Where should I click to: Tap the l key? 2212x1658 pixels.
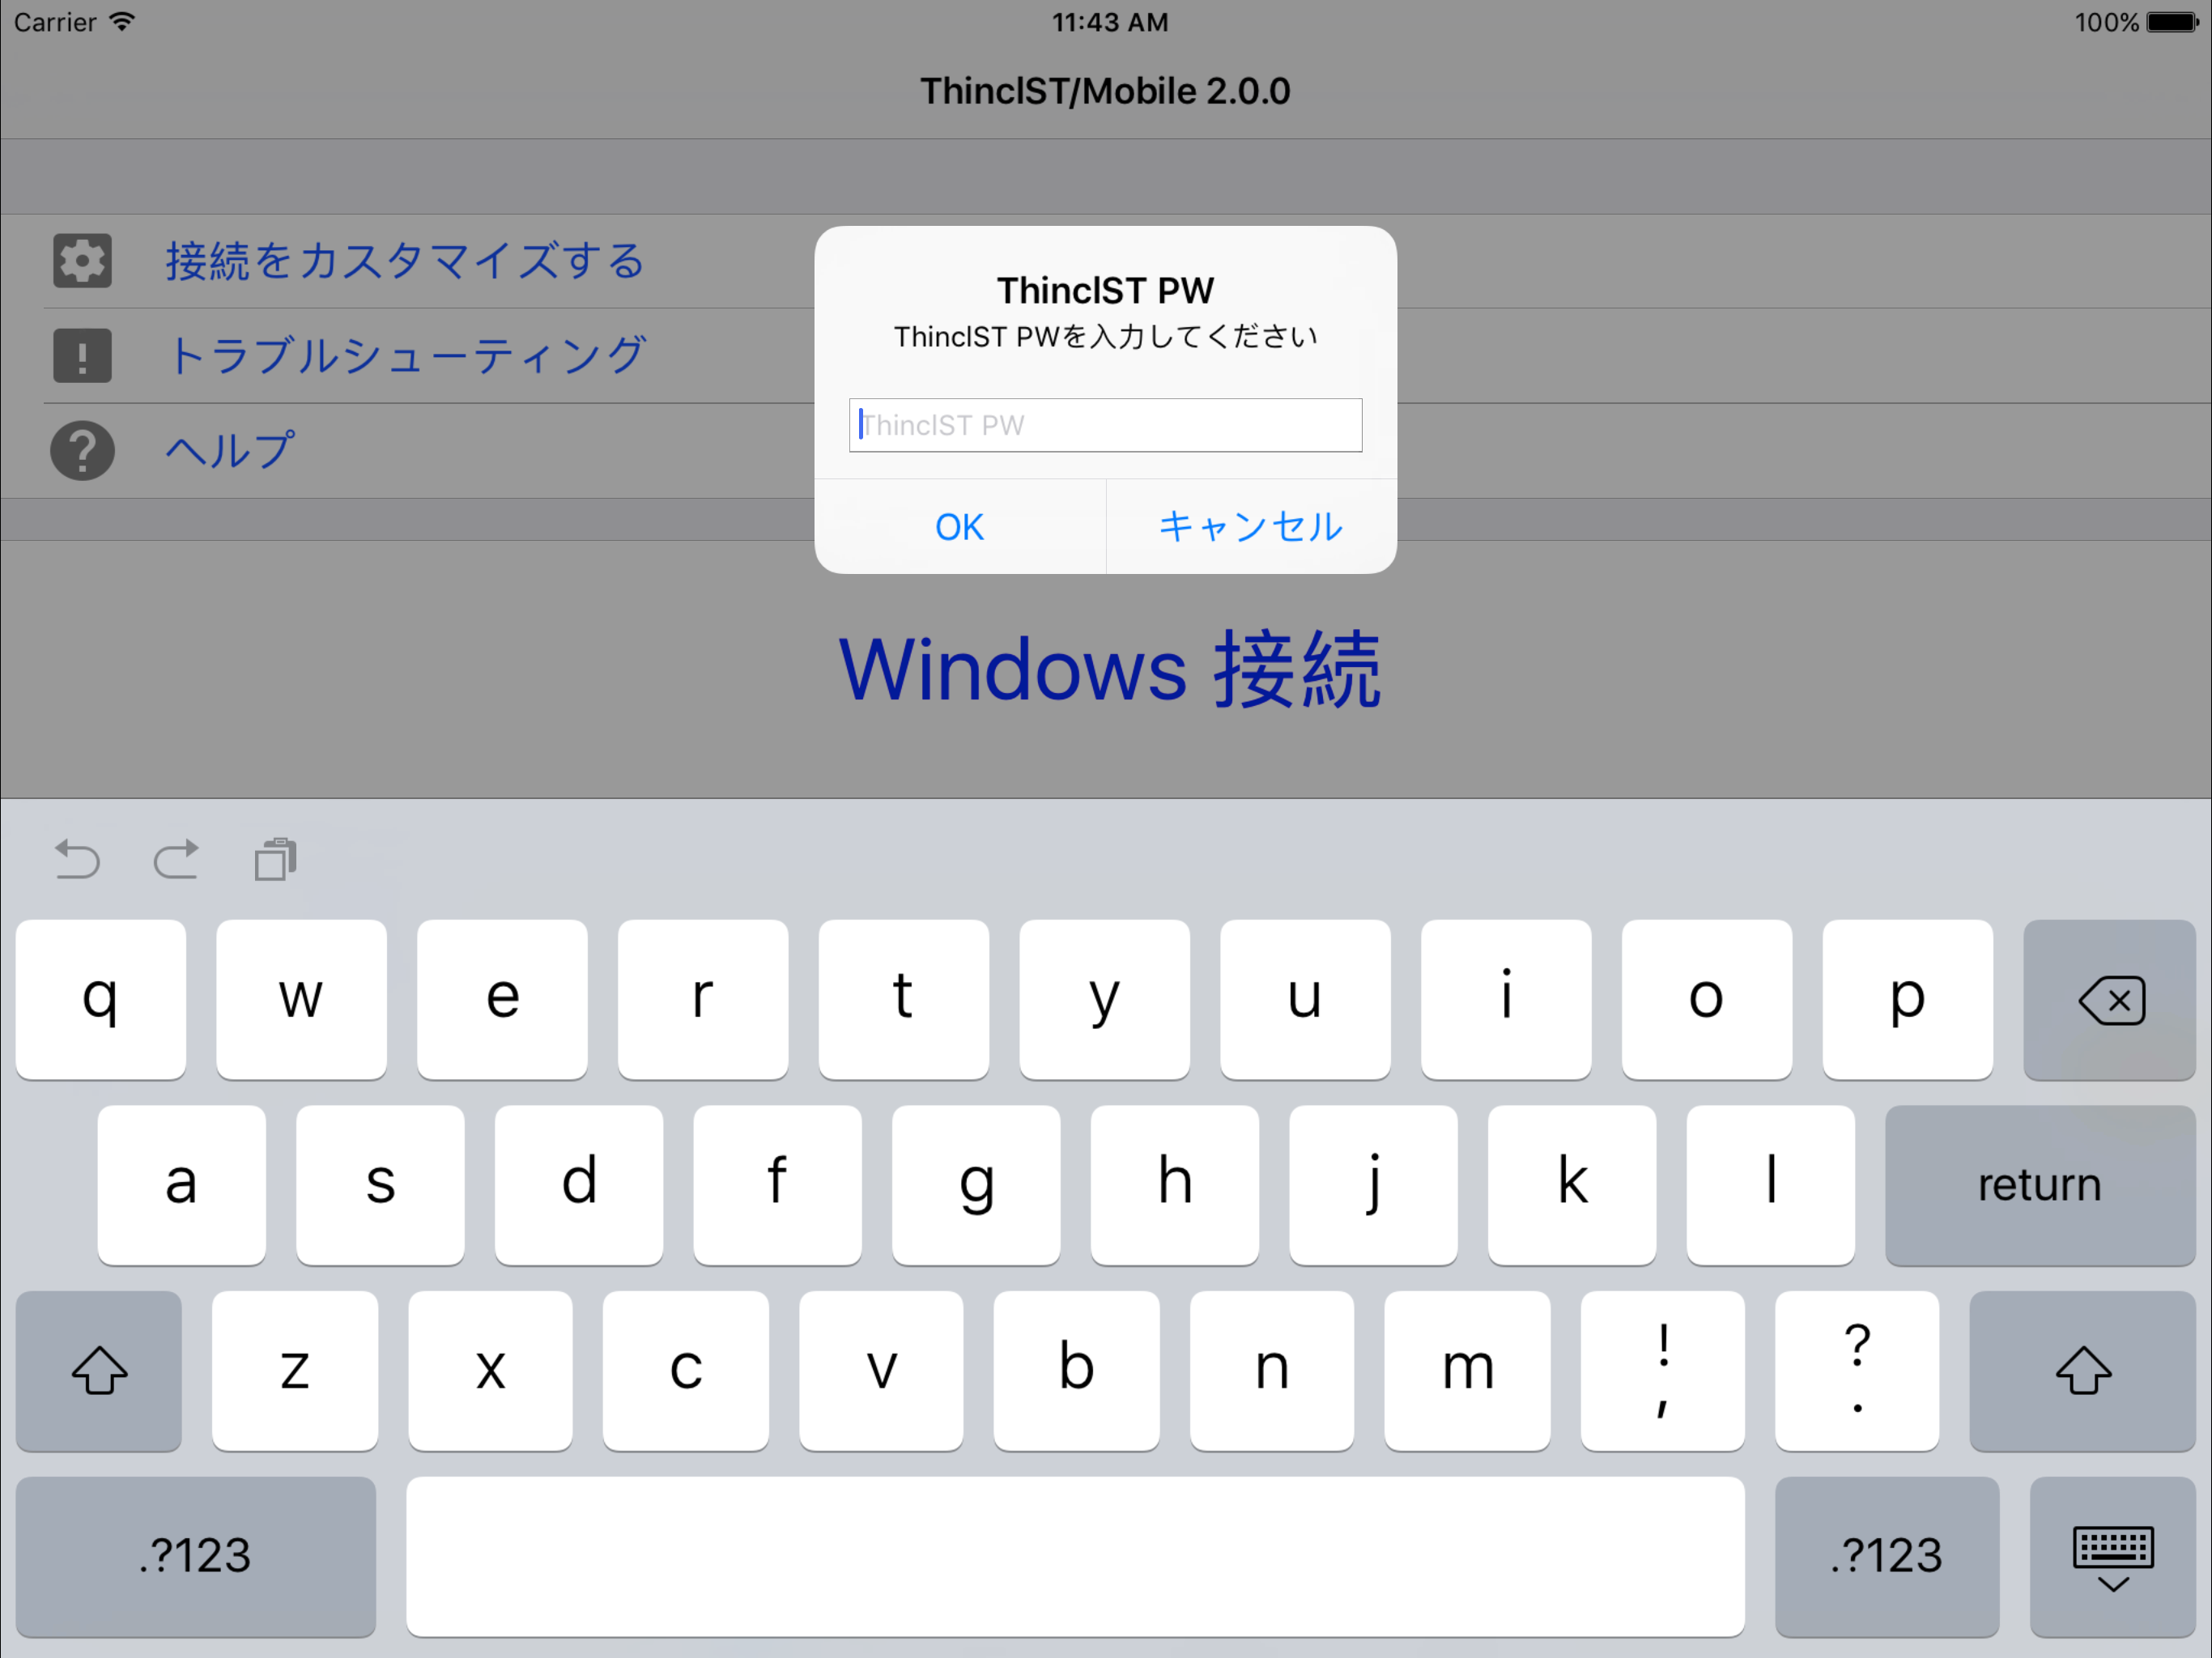pos(1771,1185)
